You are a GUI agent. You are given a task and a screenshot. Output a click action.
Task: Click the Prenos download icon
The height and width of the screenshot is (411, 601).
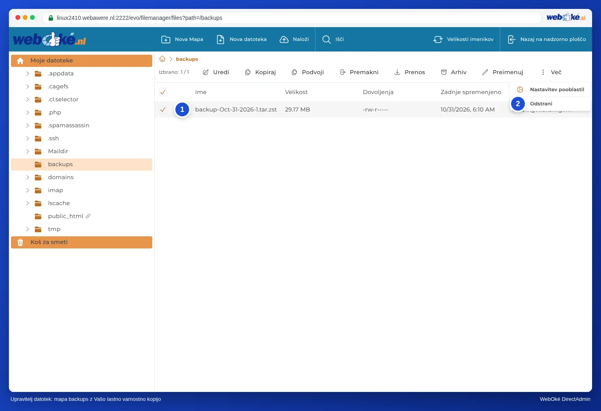[x=397, y=72]
